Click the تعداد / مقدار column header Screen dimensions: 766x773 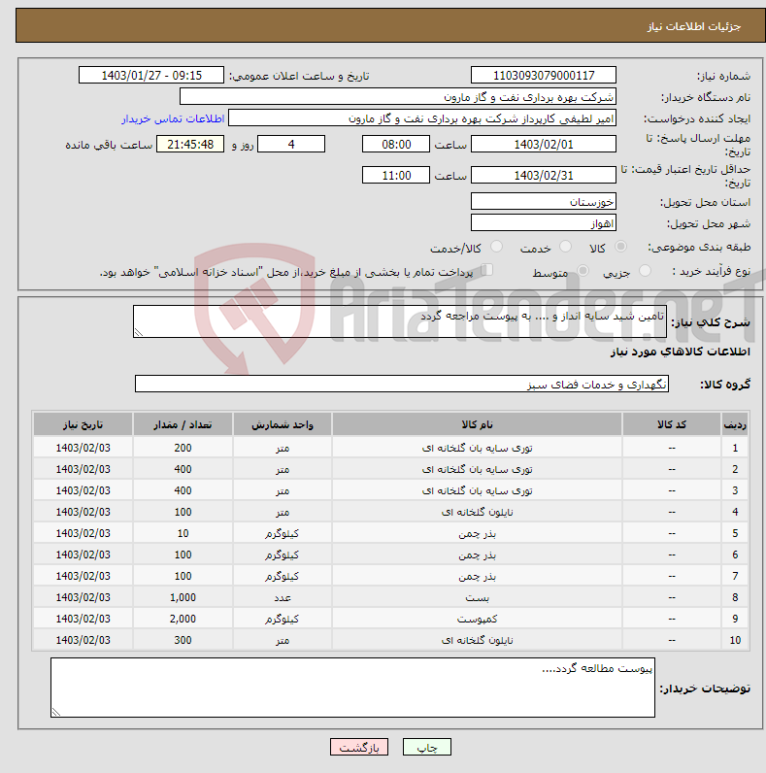coord(183,424)
